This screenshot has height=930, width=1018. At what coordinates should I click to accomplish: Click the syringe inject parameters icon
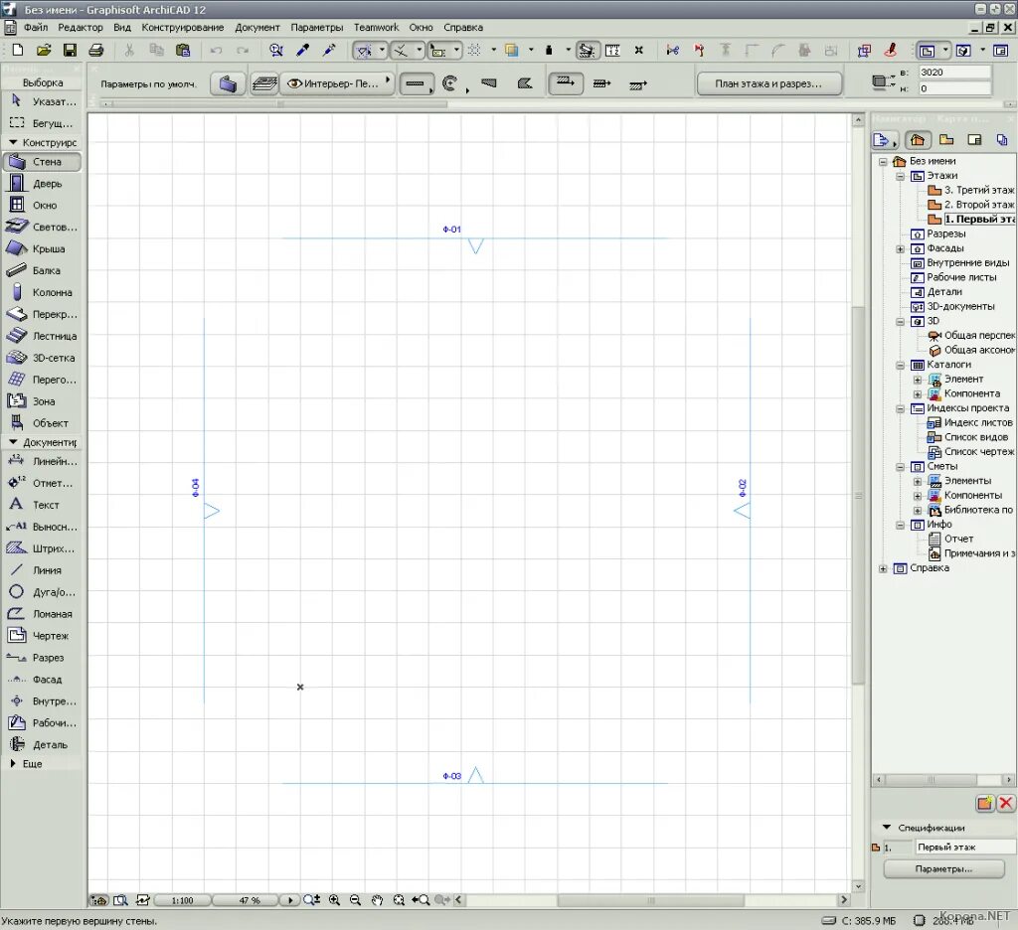(x=329, y=50)
